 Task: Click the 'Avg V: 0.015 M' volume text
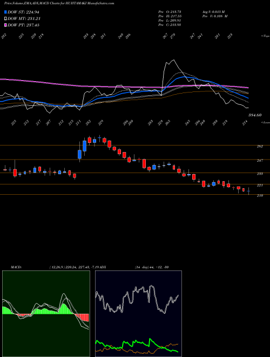click(214, 11)
